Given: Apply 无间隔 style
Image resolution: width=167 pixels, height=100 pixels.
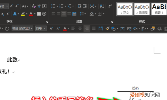Looking at the screenshot, I should click(142, 9).
